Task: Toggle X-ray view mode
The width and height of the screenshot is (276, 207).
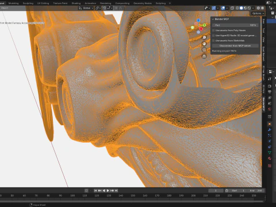Action: pyautogui.click(x=232, y=8)
